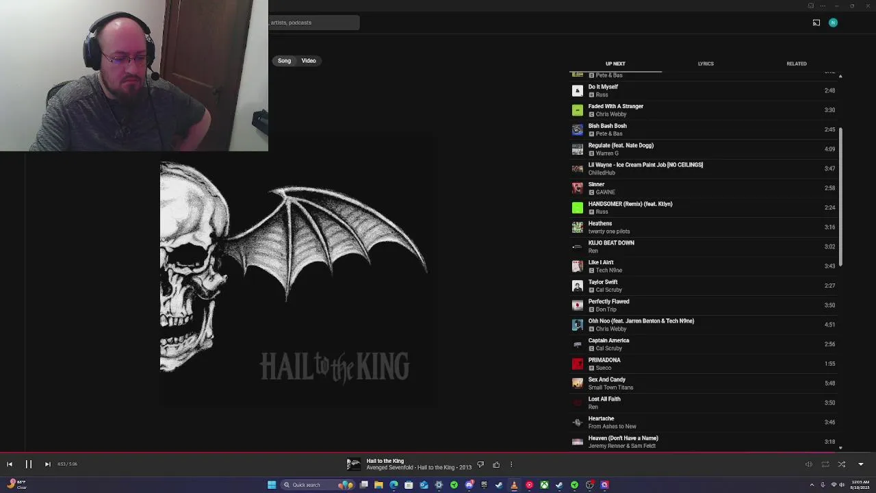Viewport: 876px width, 493px height.
Task: Collapse the player page with down arrow
Action: click(861, 464)
